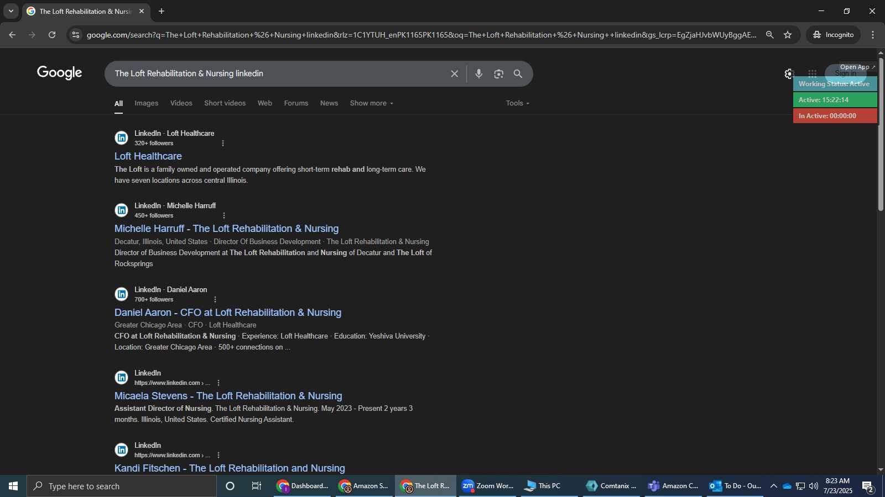The height and width of the screenshot is (497, 885).
Task: Open more options for Daniel Aaron result
Action: 215,299
